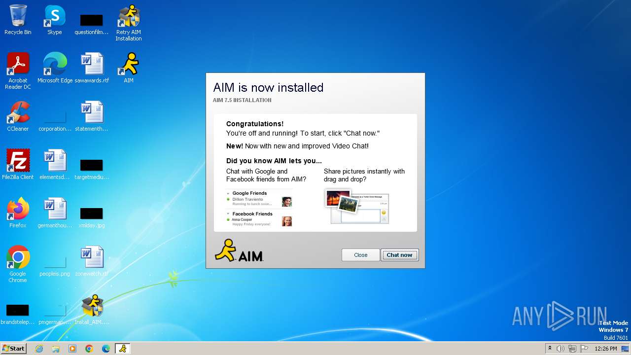Select the zonewatch.rtf document icon
631x355 pixels.
point(92,262)
